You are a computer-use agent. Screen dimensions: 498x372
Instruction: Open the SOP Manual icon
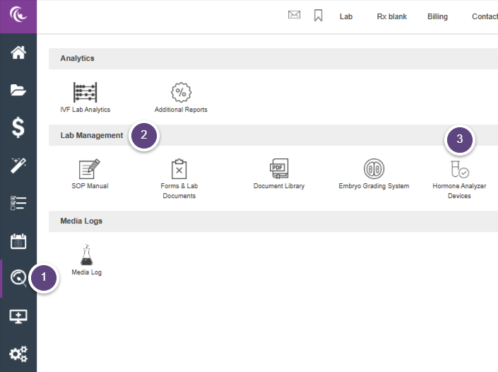89,170
